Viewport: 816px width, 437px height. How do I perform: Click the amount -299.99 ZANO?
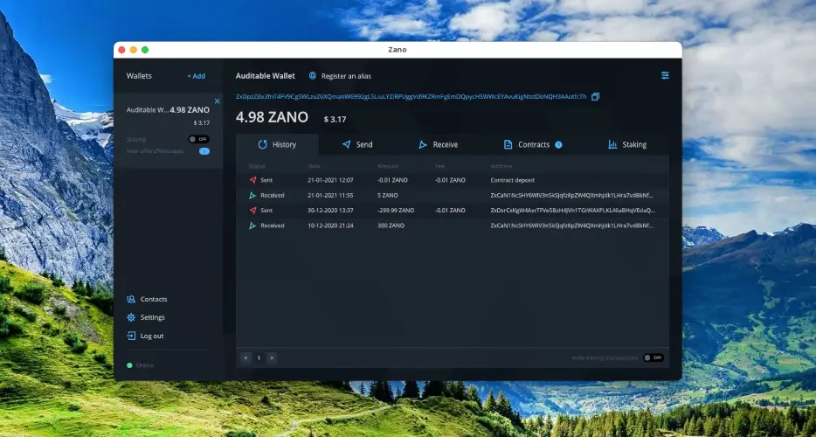click(396, 211)
